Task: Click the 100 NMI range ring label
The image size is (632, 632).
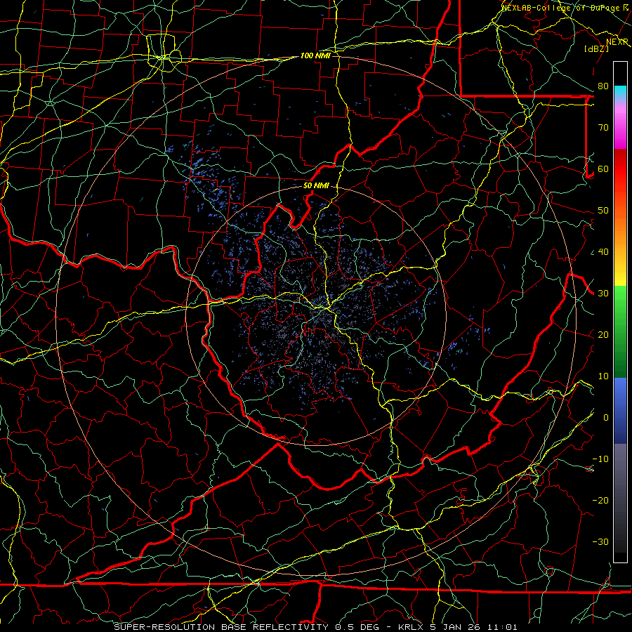Action: [x=315, y=55]
